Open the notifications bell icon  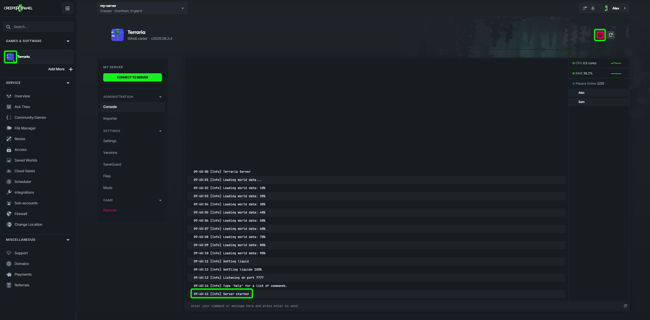point(593,8)
